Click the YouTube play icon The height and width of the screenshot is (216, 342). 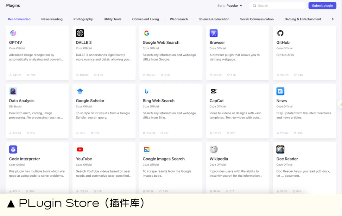[80, 149]
